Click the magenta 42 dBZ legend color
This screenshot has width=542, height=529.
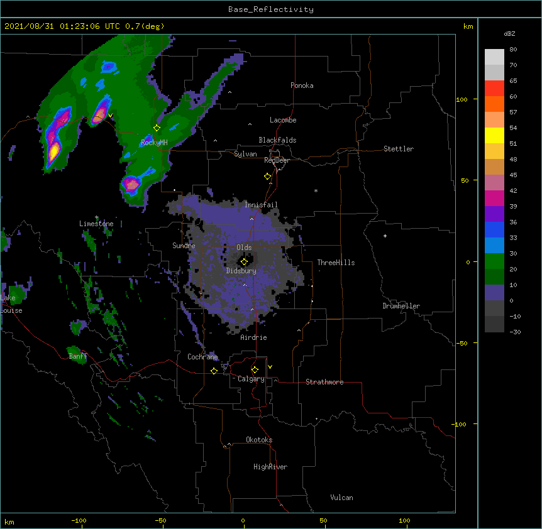[x=494, y=198]
